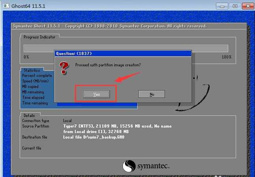The image size is (255, 177).
Task: Click the 'Local' connection value
Action: click(x=67, y=121)
